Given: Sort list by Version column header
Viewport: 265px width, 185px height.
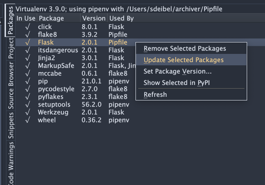Looking at the screenshot, I should 94,18.
